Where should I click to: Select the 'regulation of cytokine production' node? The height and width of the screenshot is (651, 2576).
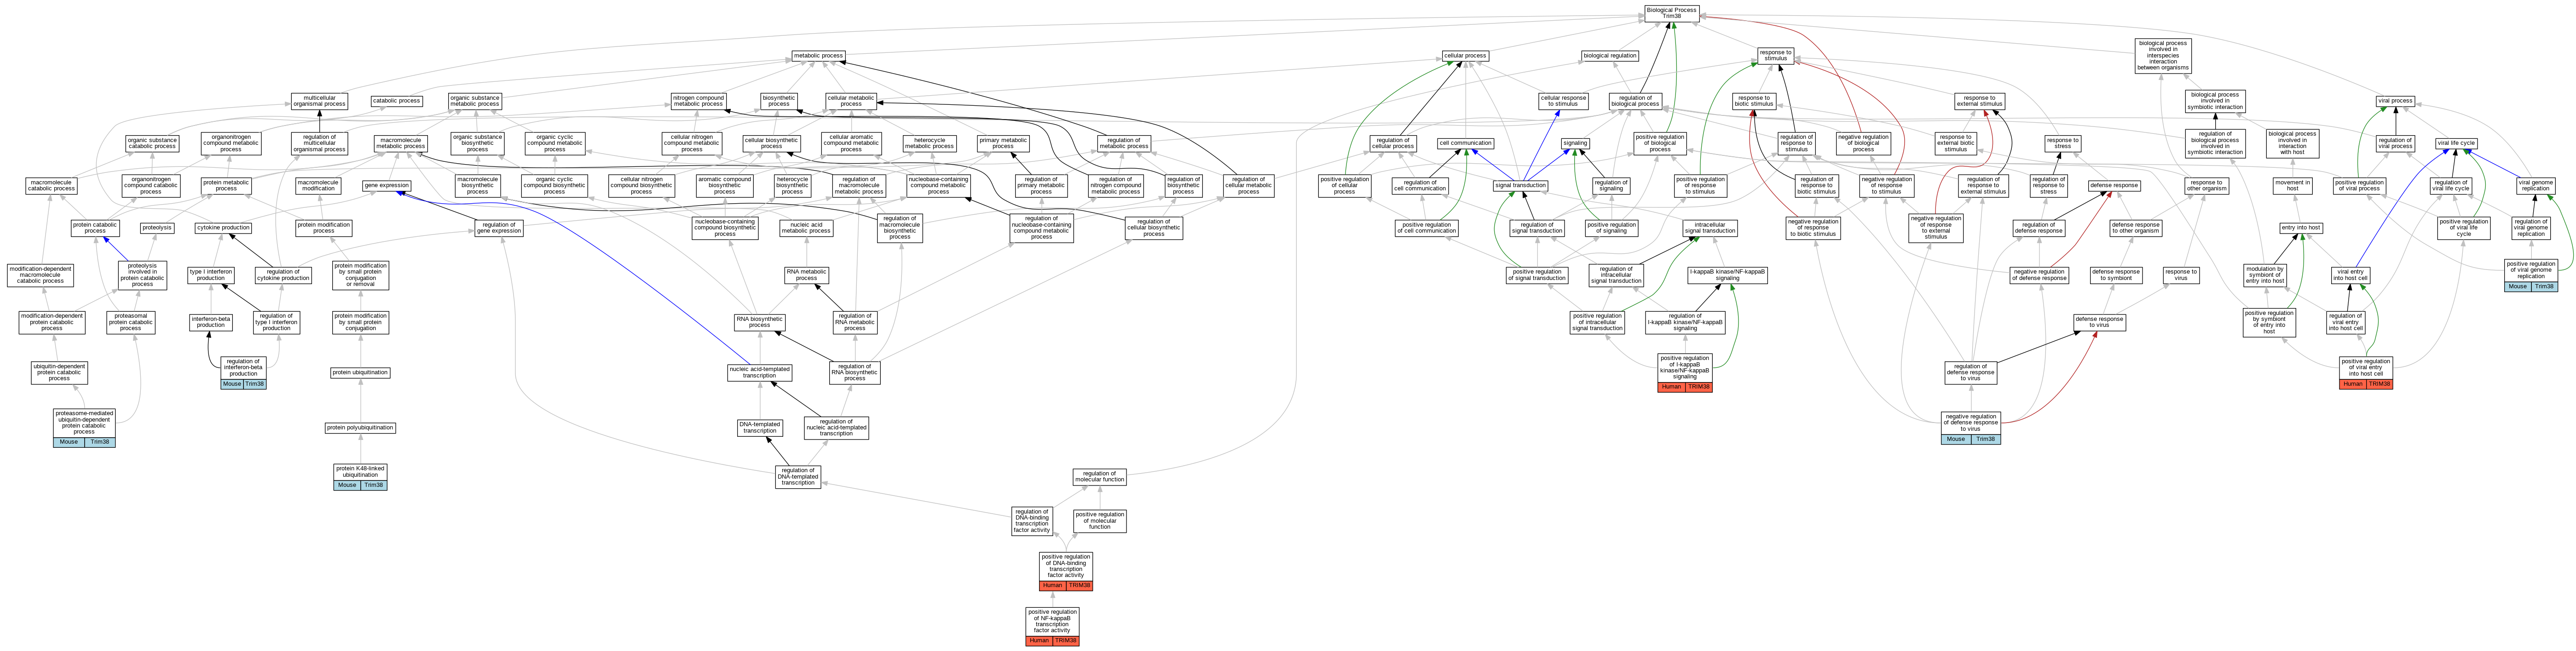pos(283,274)
